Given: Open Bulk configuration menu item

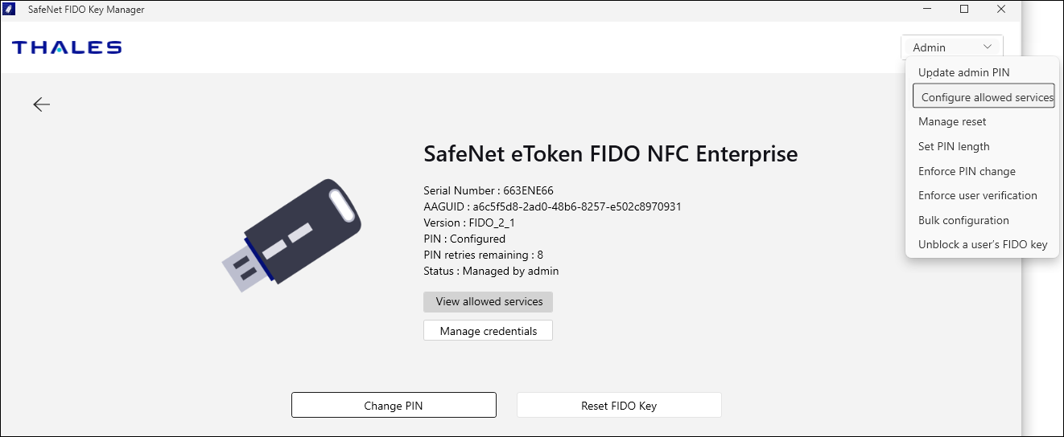Looking at the screenshot, I should (963, 220).
